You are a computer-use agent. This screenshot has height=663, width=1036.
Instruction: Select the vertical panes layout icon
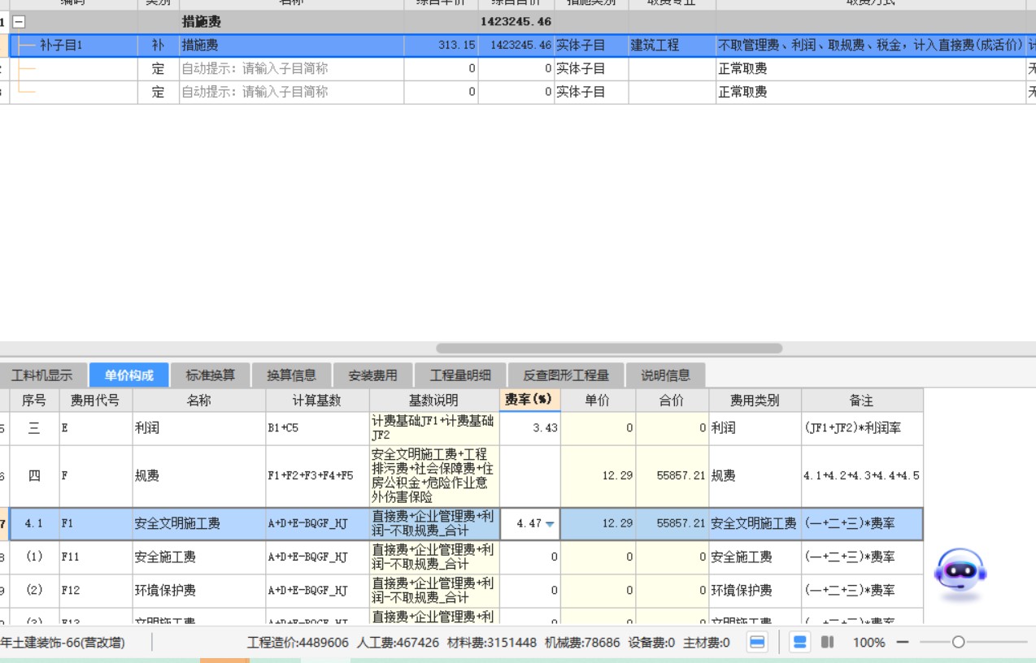(x=827, y=642)
